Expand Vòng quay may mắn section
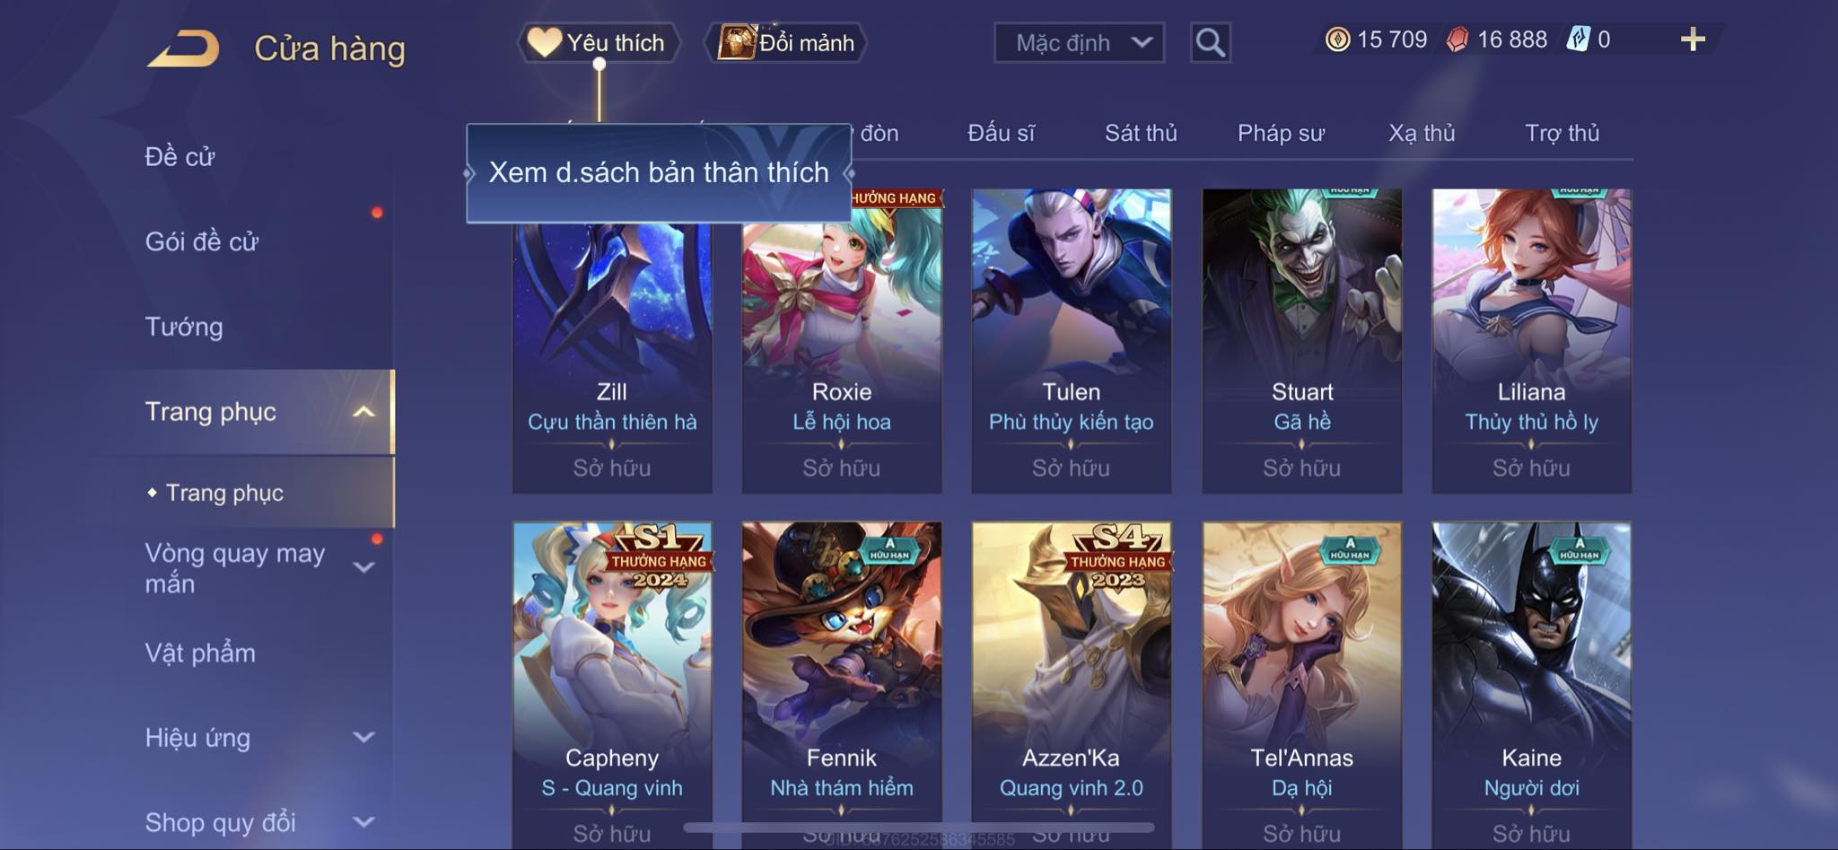Viewport: 1838px width, 850px height. pos(363,567)
